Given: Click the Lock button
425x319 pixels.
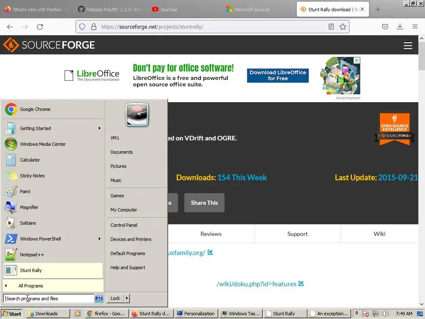Looking at the screenshot, I should click(x=115, y=298).
